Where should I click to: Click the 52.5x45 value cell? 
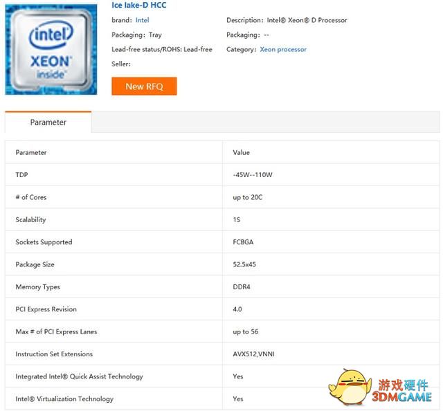(331, 264)
